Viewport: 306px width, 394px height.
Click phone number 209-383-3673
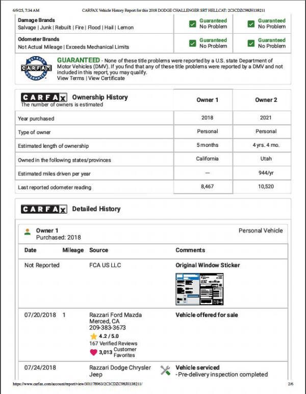tap(108, 327)
